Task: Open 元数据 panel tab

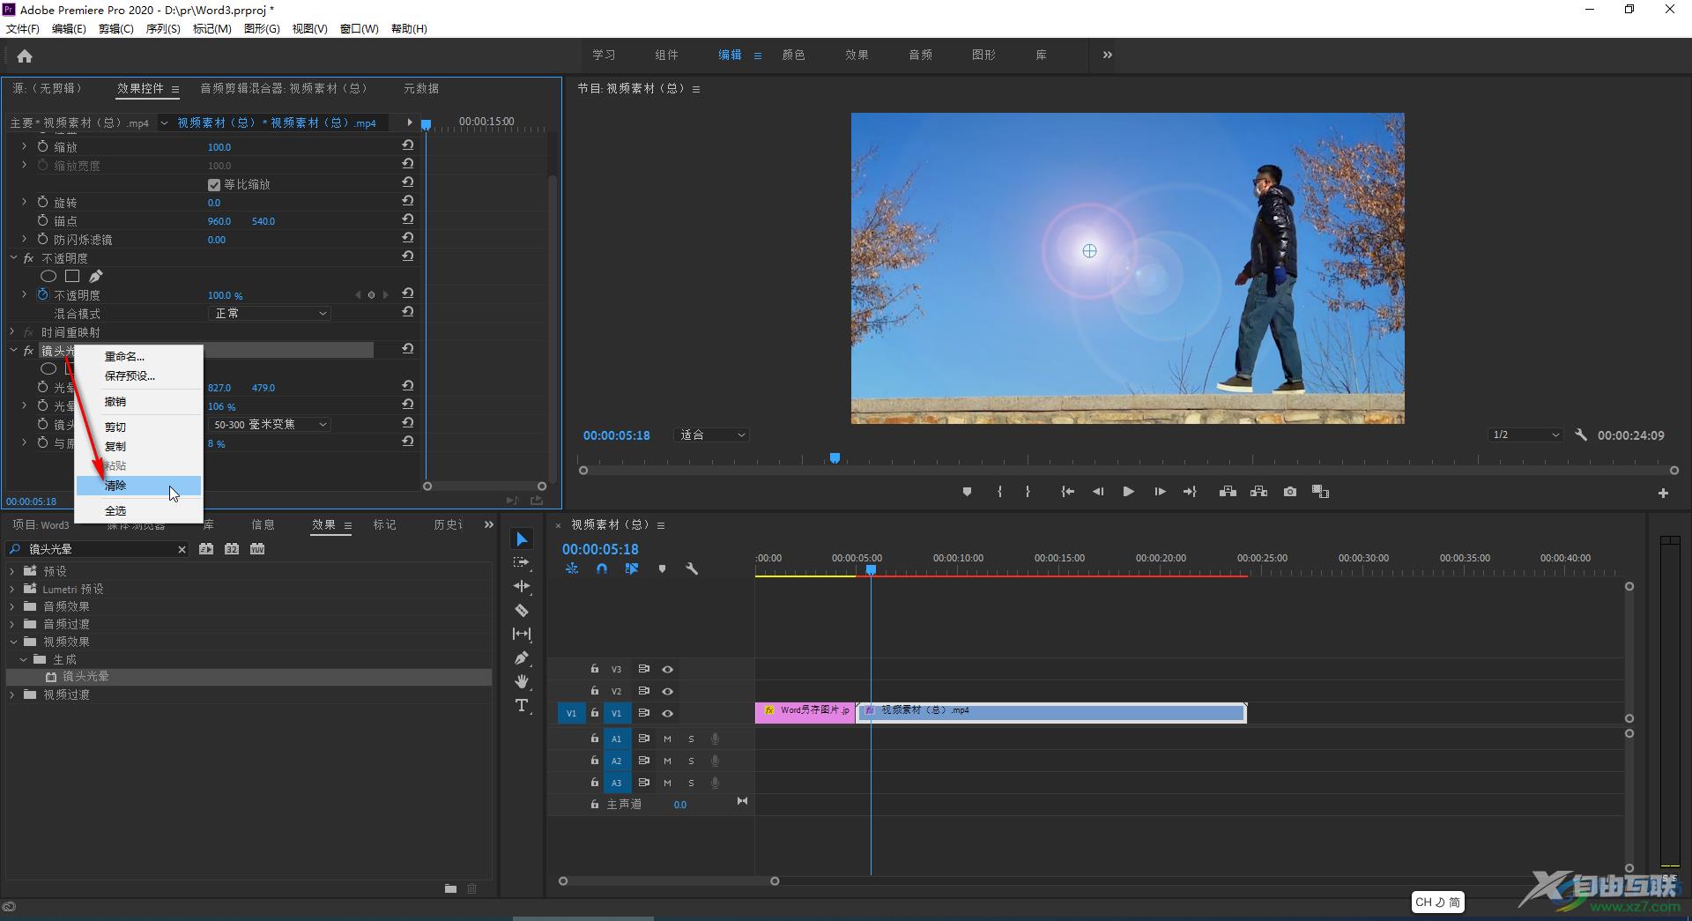Action: pos(421,88)
